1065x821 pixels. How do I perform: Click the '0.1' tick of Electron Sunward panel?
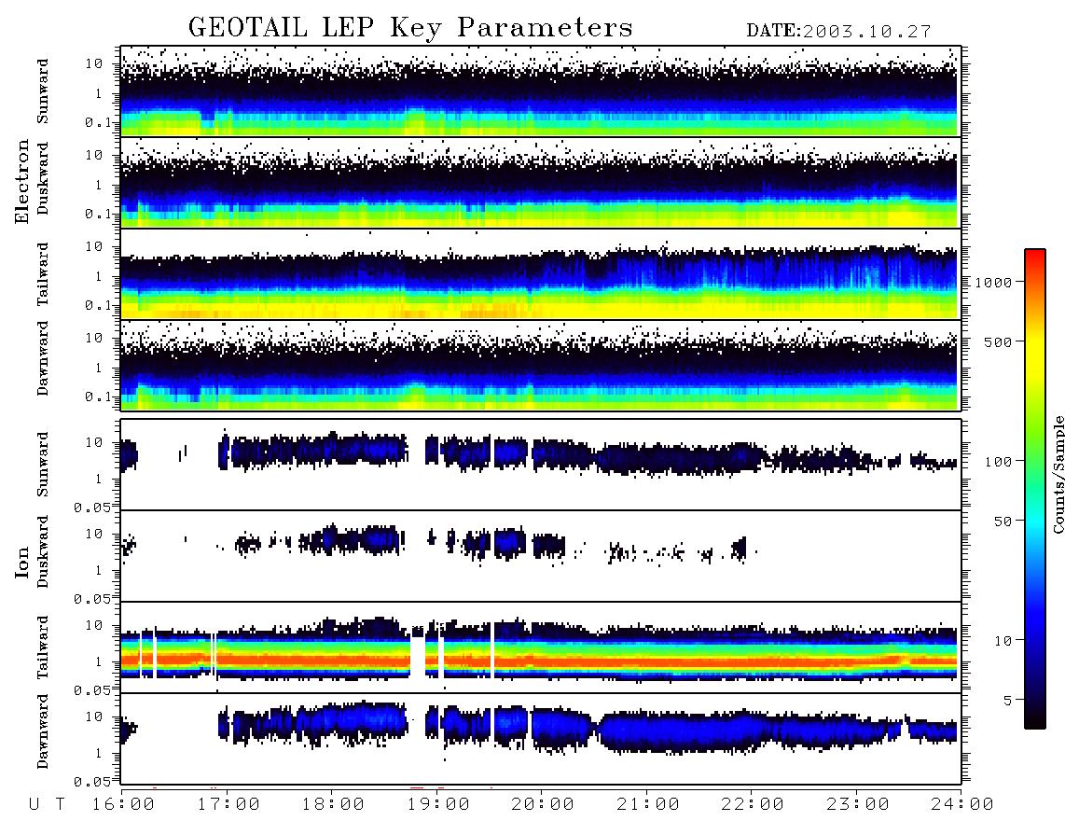click(x=97, y=122)
